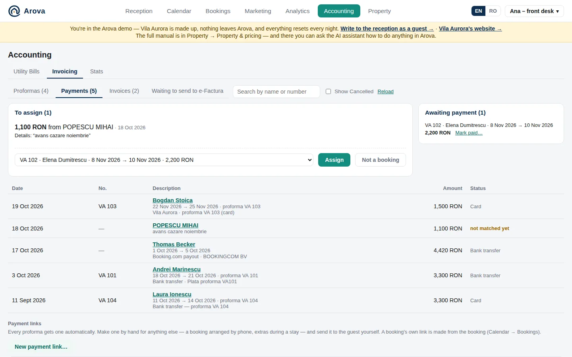Click the VA 103 number cell
Image resolution: width=572 pixels, height=357 pixels.
107,206
